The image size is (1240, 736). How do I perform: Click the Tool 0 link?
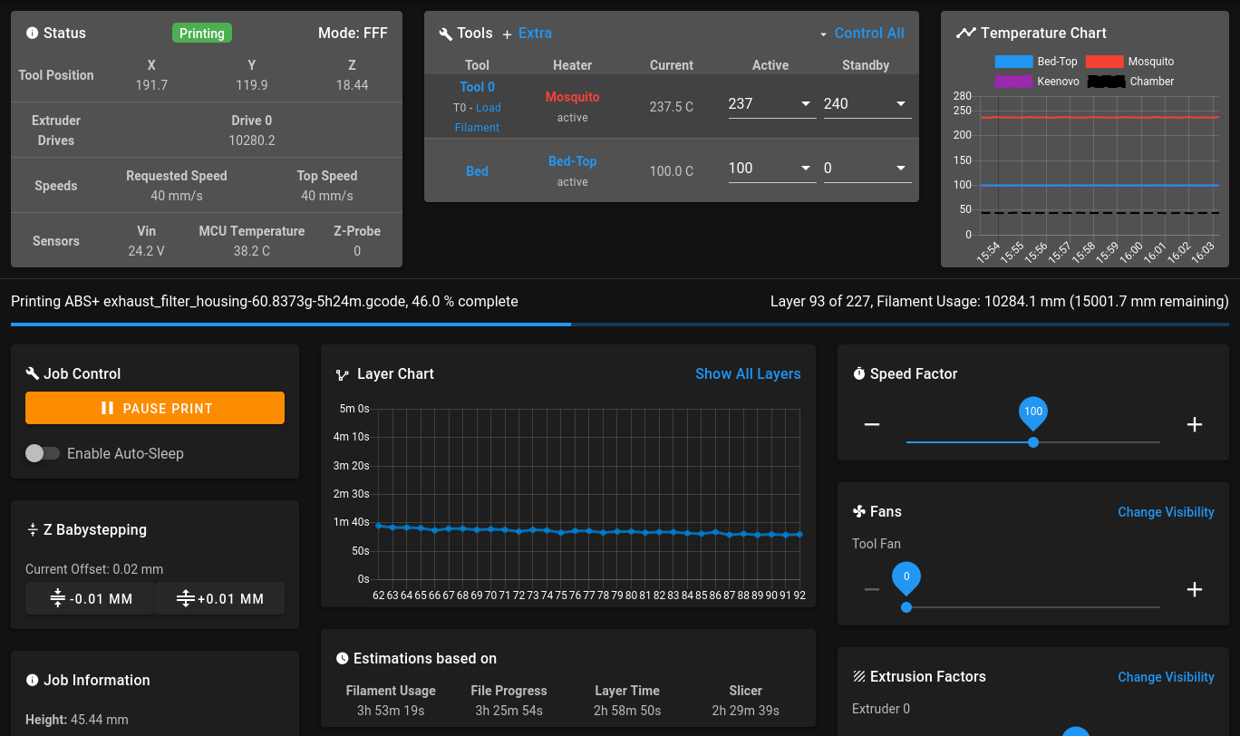(478, 87)
